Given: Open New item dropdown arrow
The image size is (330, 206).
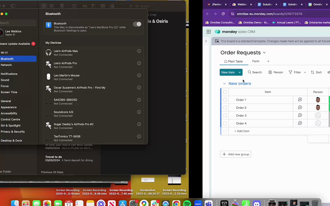Looking at the screenshot, I should pyautogui.click(x=239, y=72).
